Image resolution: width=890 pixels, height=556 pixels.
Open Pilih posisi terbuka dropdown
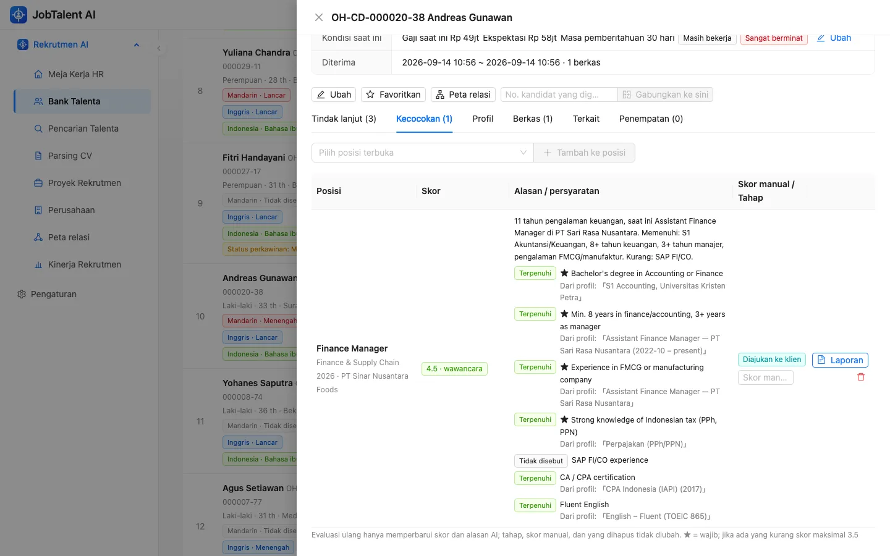click(423, 153)
